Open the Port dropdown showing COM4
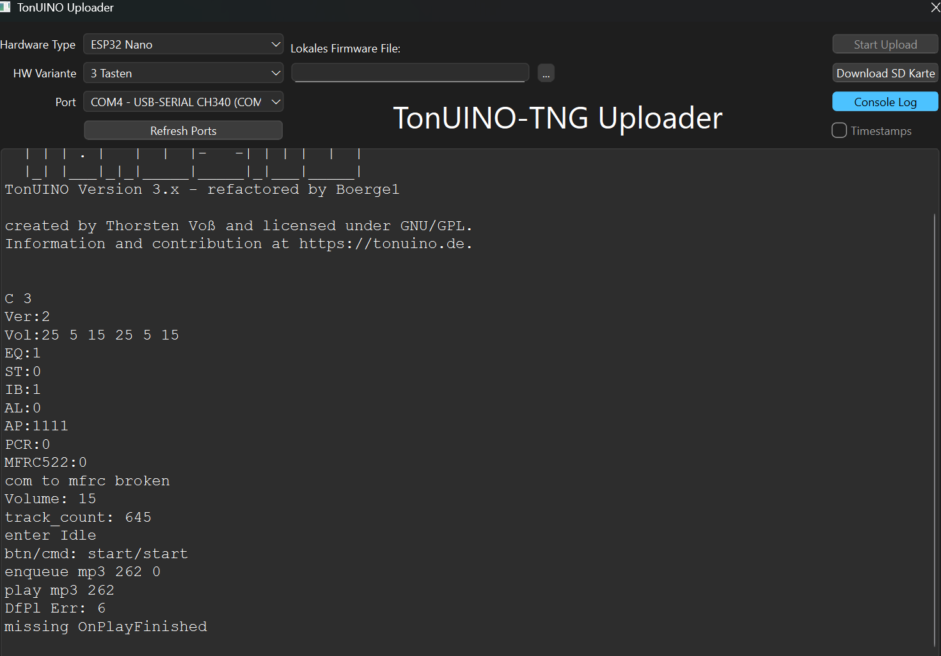This screenshot has height=656, width=941. coord(184,102)
